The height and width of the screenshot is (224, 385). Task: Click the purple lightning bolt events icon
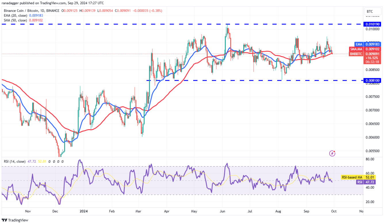point(332,153)
